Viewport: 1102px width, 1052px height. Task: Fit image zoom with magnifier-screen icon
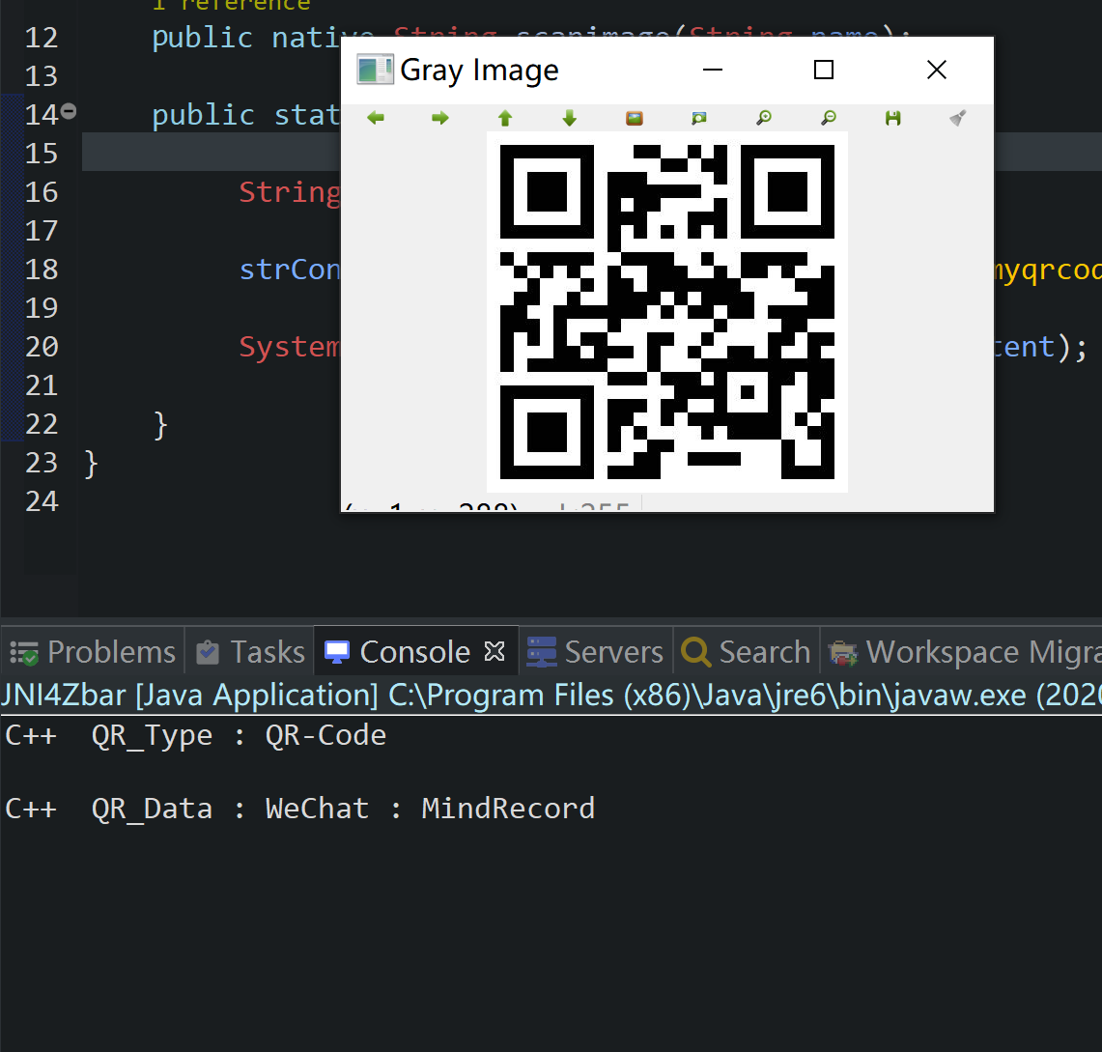click(x=698, y=118)
